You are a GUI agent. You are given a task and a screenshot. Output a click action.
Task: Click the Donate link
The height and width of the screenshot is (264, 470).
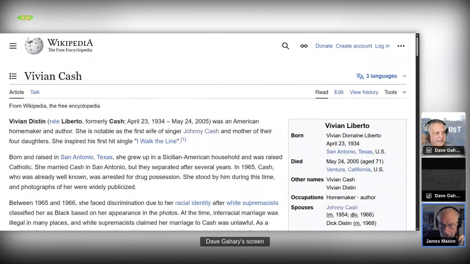pyautogui.click(x=324, y=46)
